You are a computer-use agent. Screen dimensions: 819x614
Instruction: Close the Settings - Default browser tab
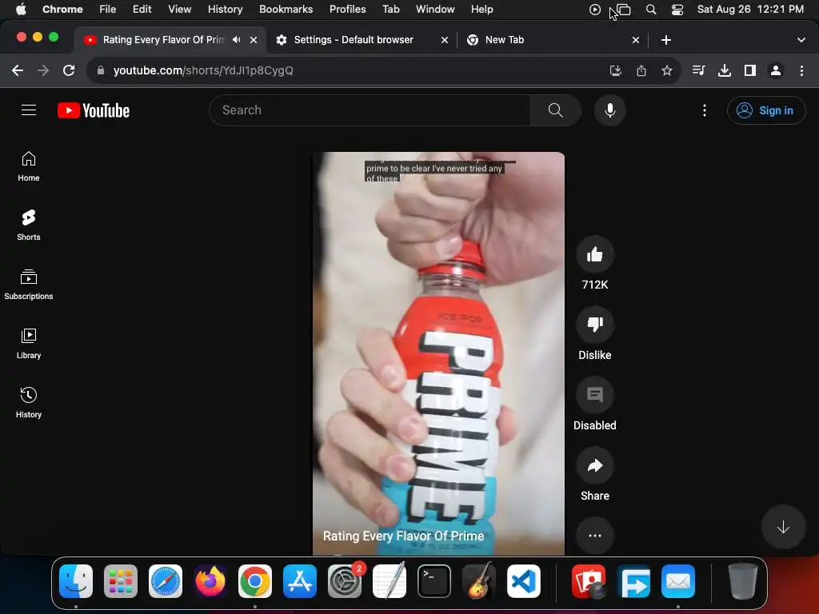tap(445, 40)
